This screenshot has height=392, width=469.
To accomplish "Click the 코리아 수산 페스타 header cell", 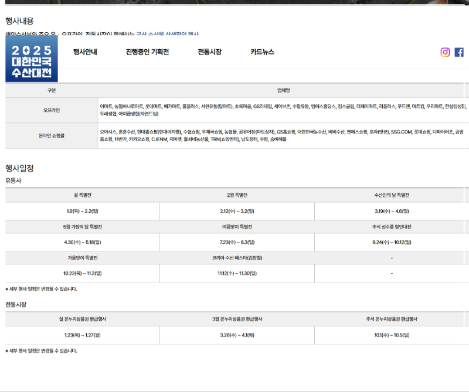I will [x=237, y=258].
